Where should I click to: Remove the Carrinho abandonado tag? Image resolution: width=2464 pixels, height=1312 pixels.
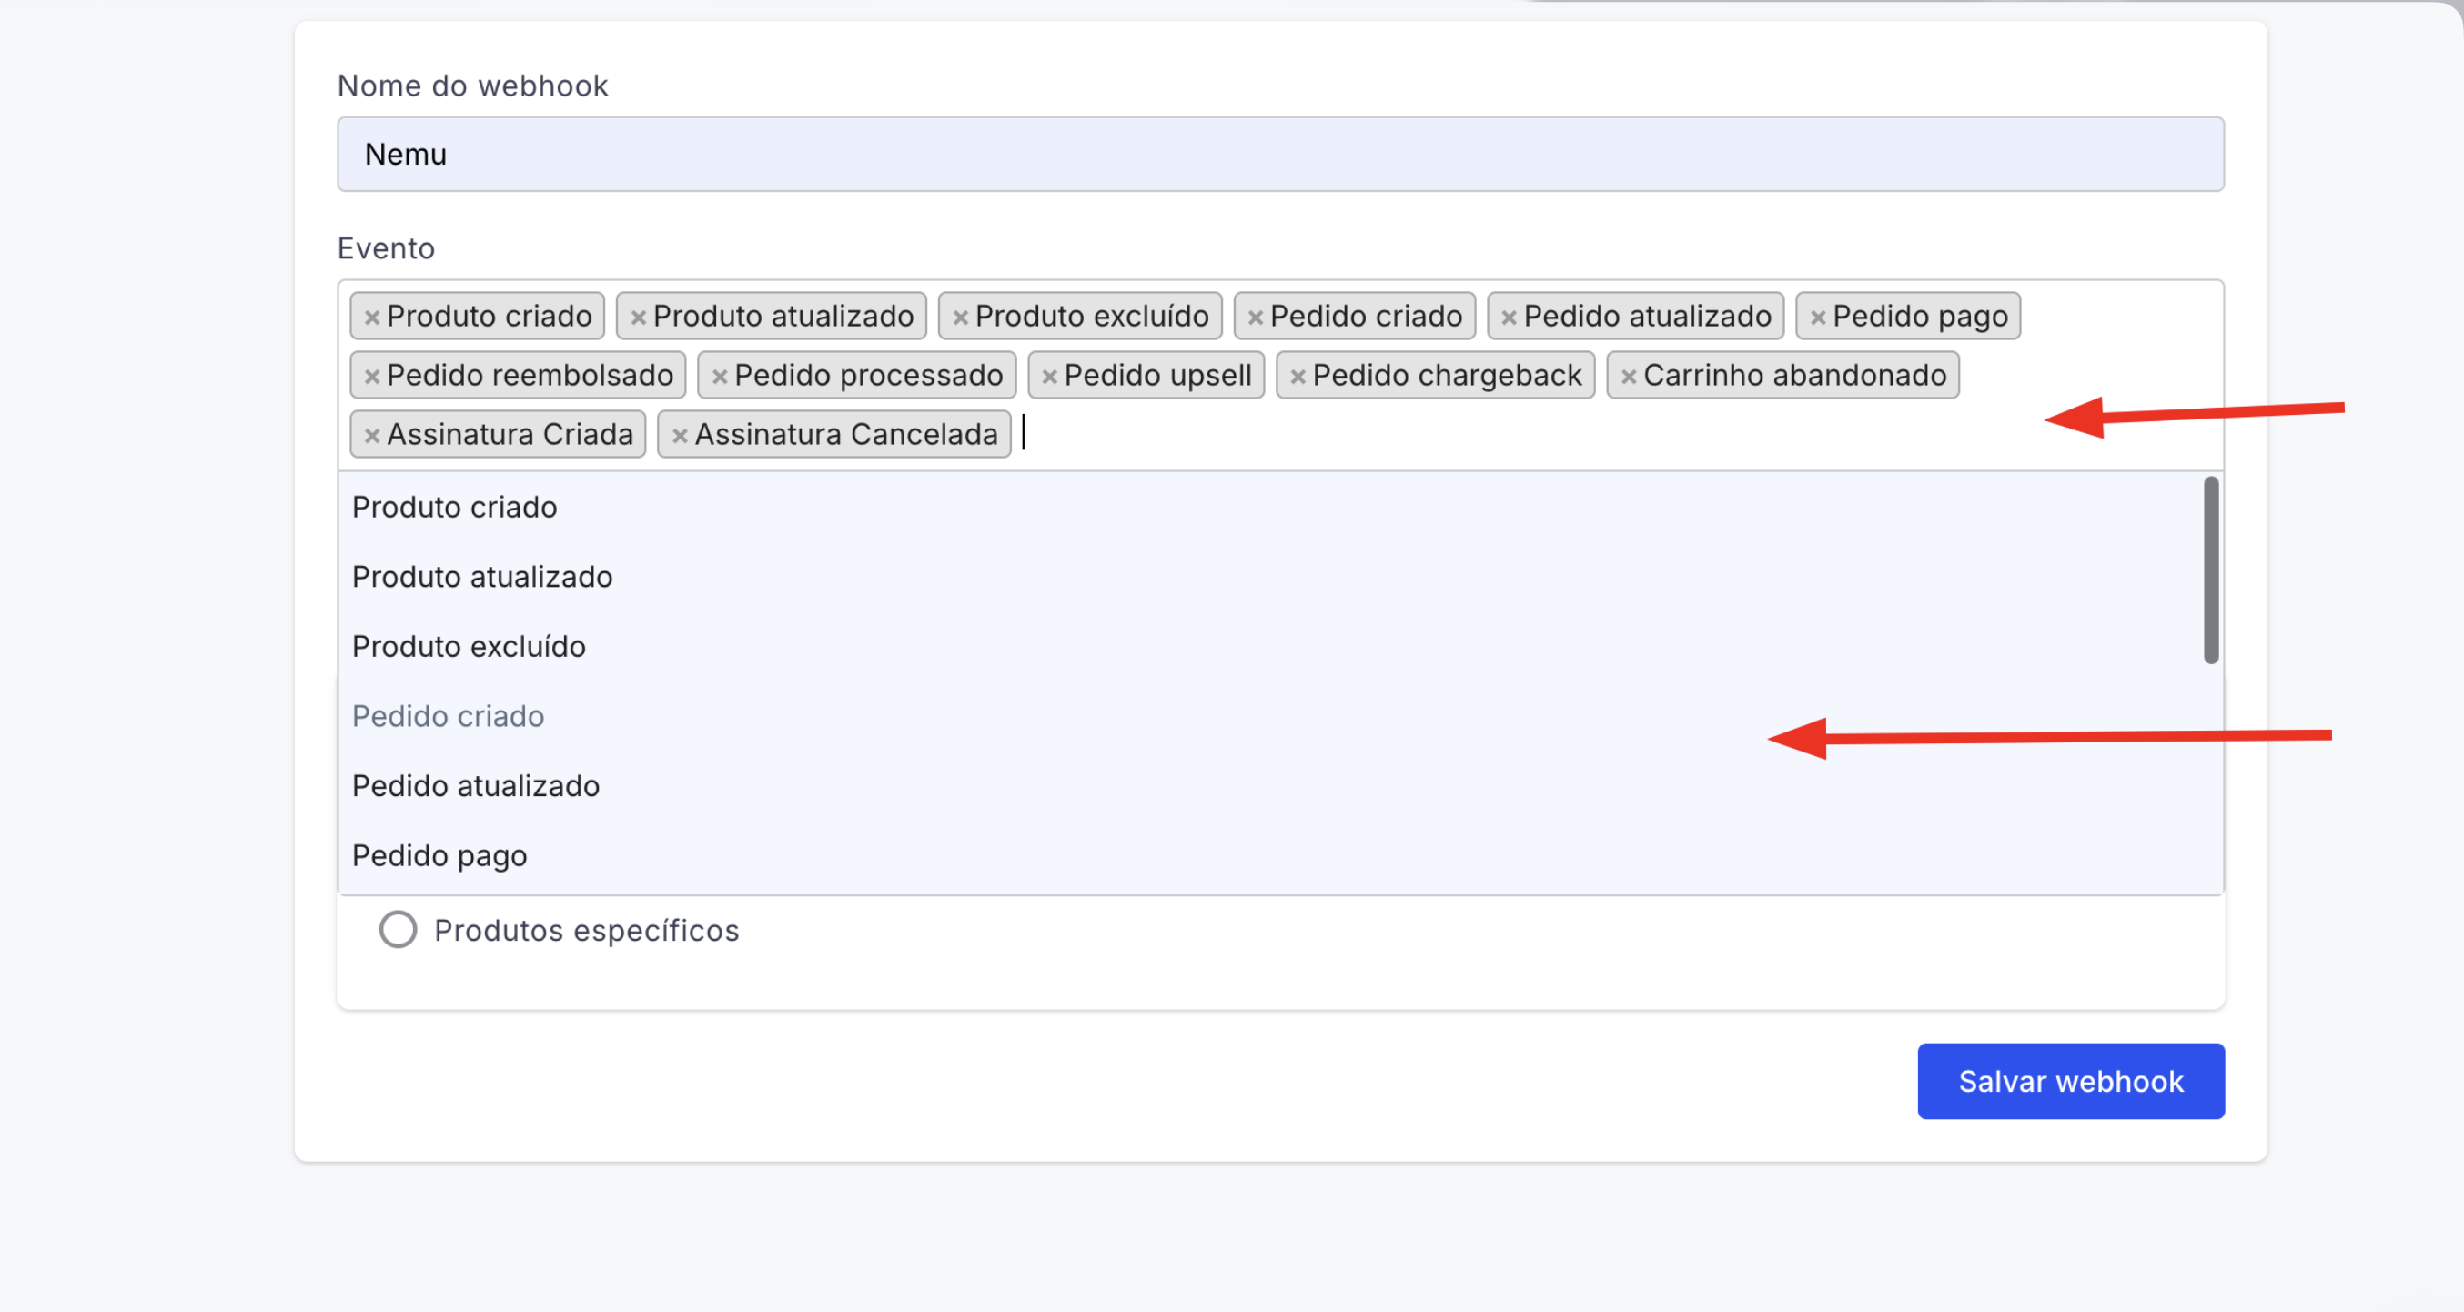click(1628, 377)
